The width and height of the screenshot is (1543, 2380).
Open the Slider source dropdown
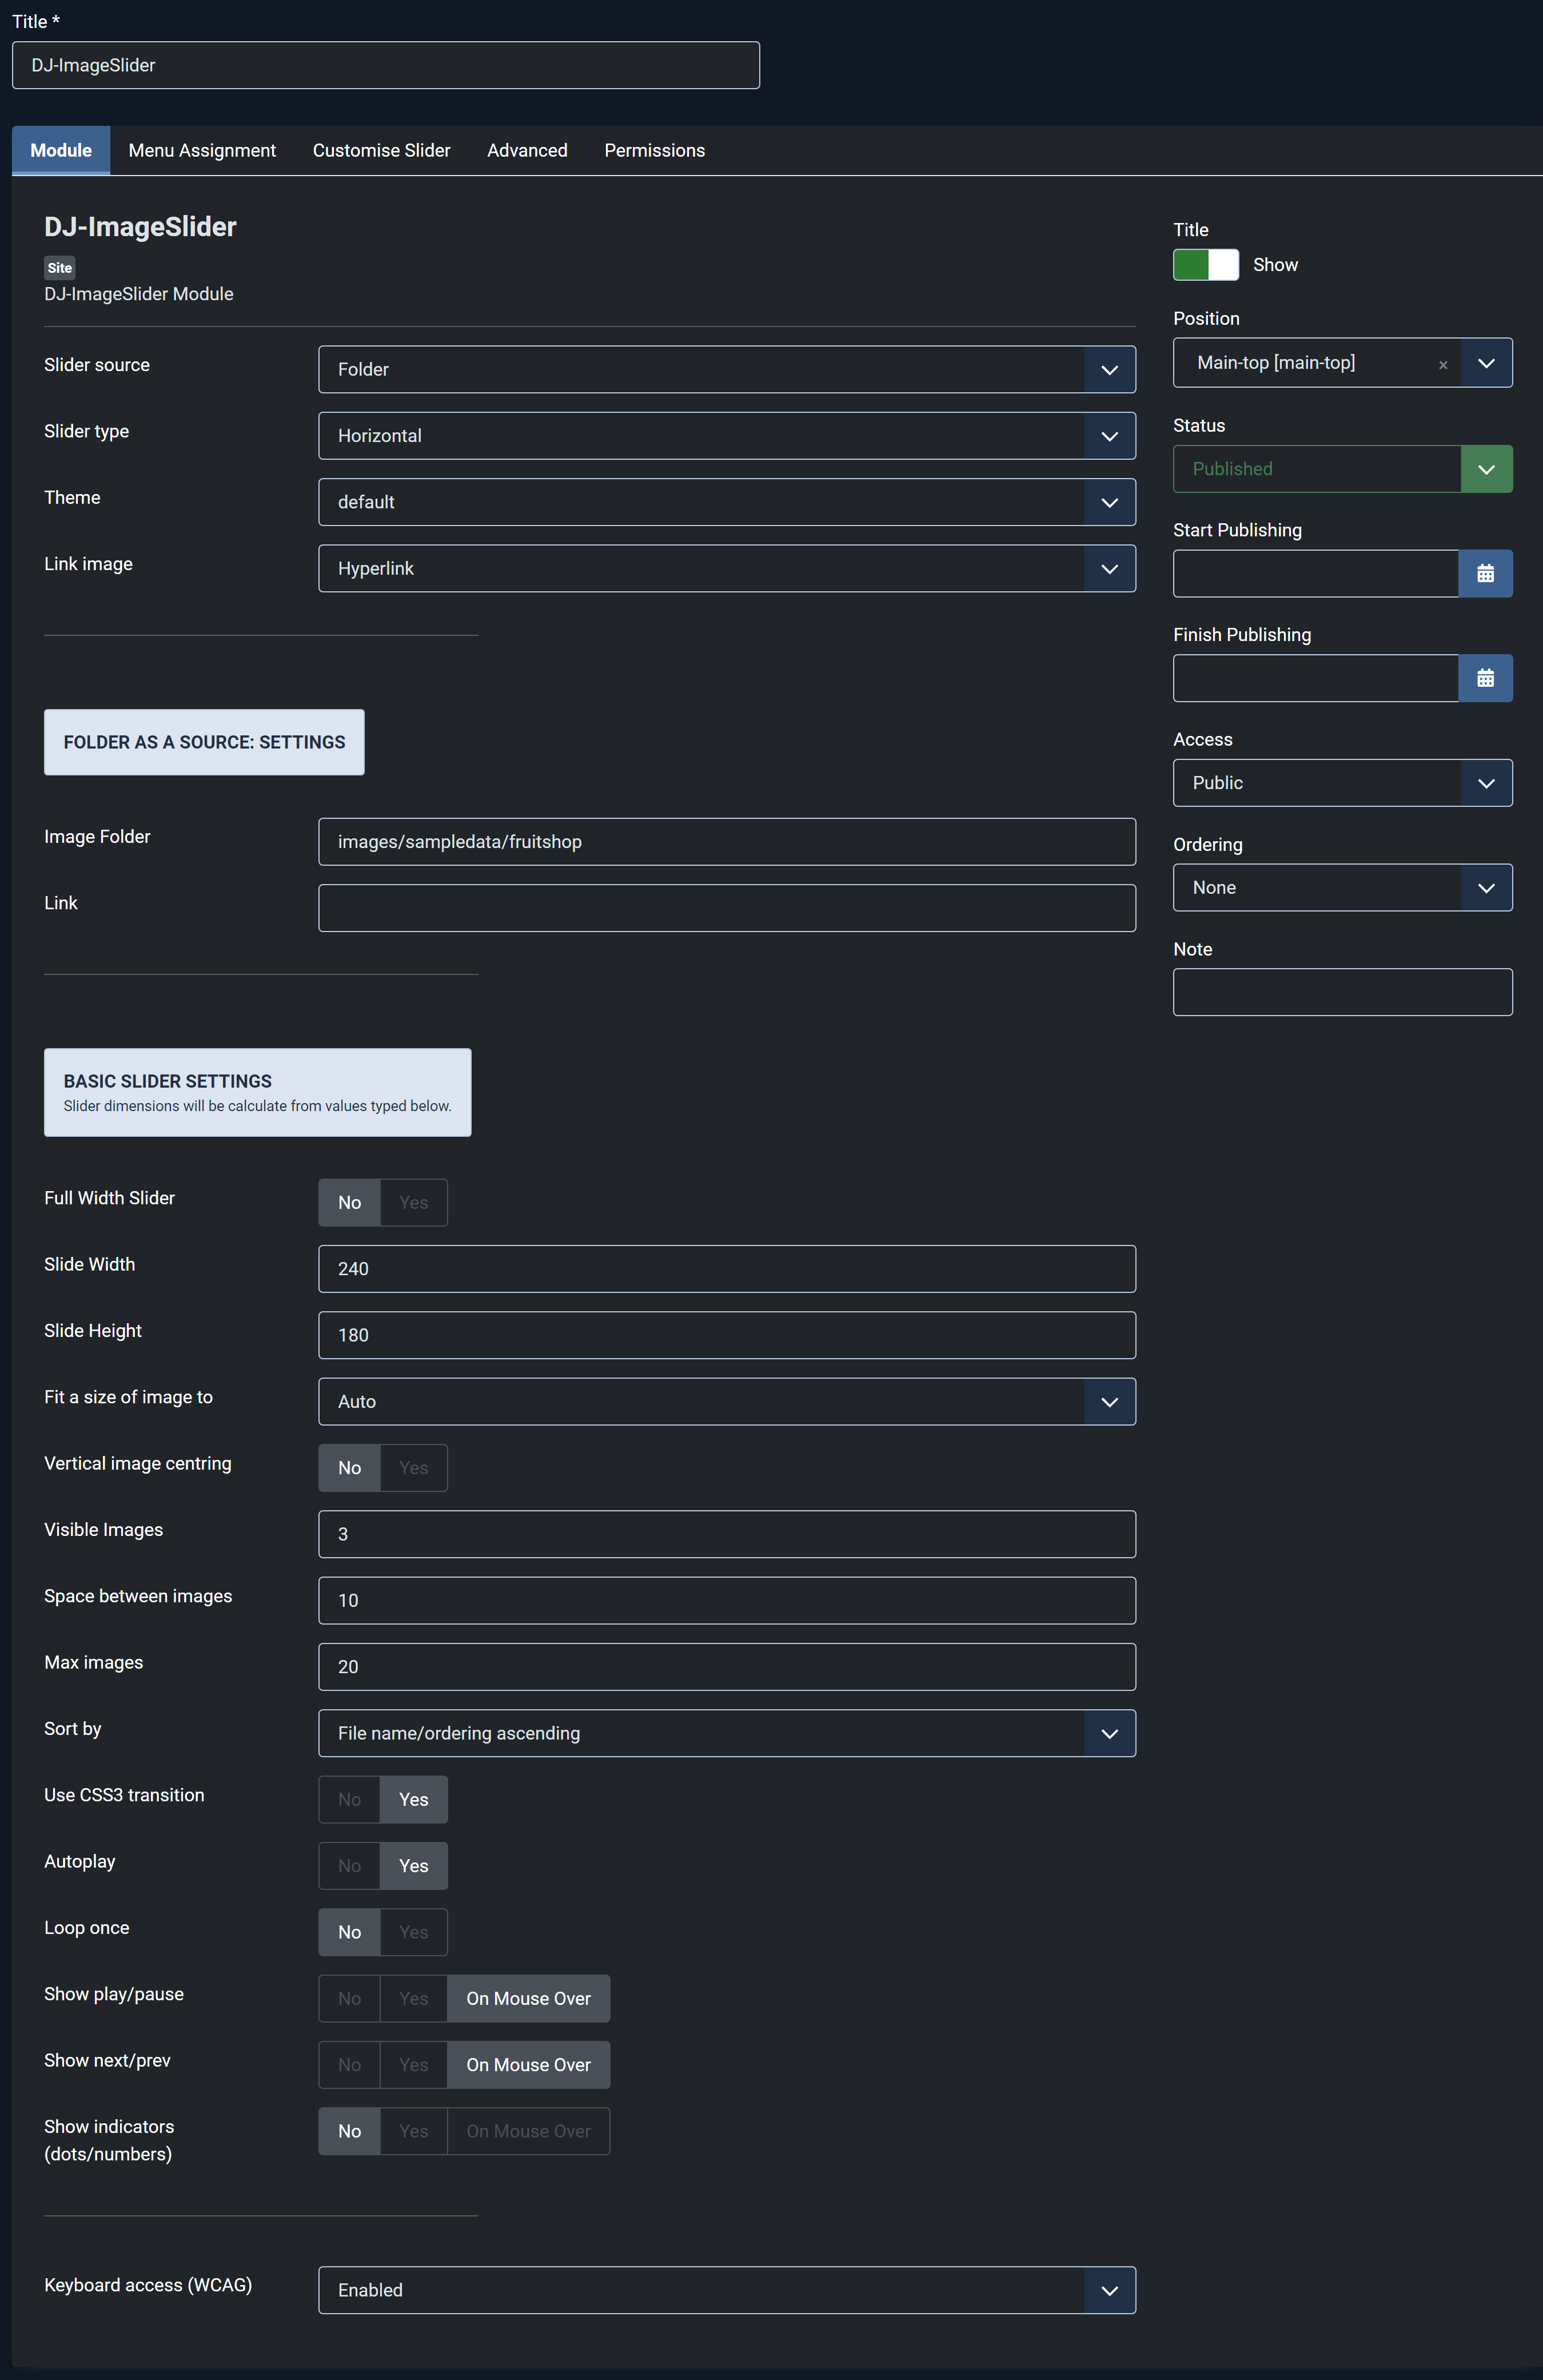[727, 370]
